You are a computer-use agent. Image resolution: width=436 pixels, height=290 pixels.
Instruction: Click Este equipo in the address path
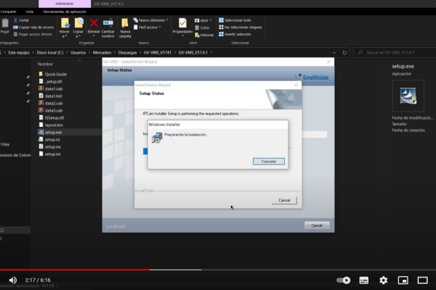(x=19, y=52)
